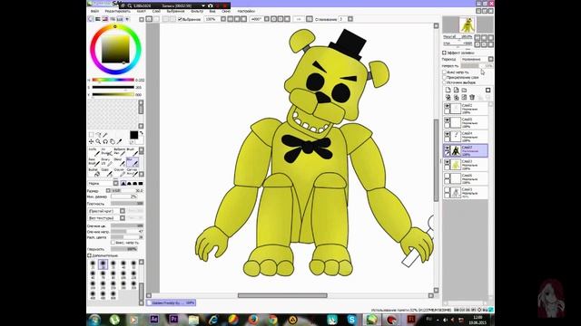581x326 pixels.
Task: Merge layer down icon
Action: click(x=456, y=98)
